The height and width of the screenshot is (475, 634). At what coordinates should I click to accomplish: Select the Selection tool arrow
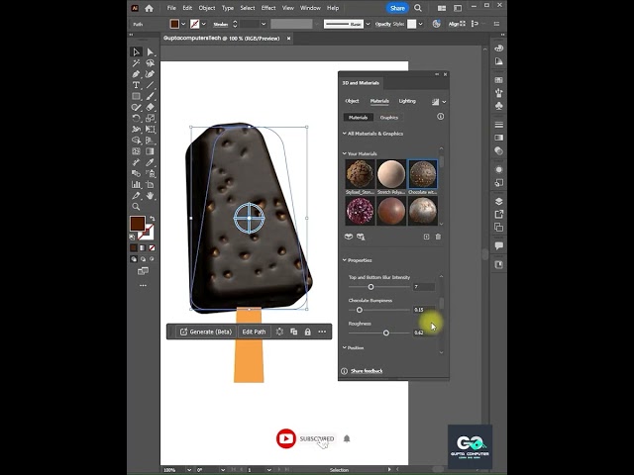point(137,52)
